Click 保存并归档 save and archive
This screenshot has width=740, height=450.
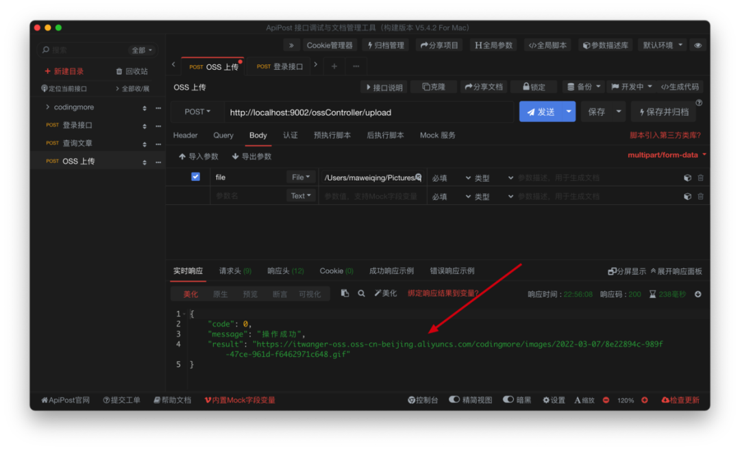[664, 112]
